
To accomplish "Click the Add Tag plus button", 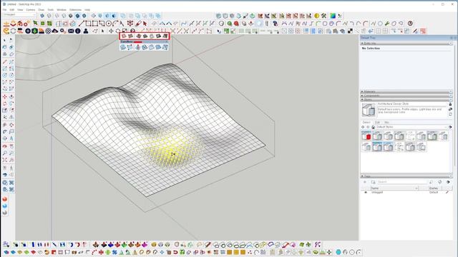I will [x=365, y=182].
